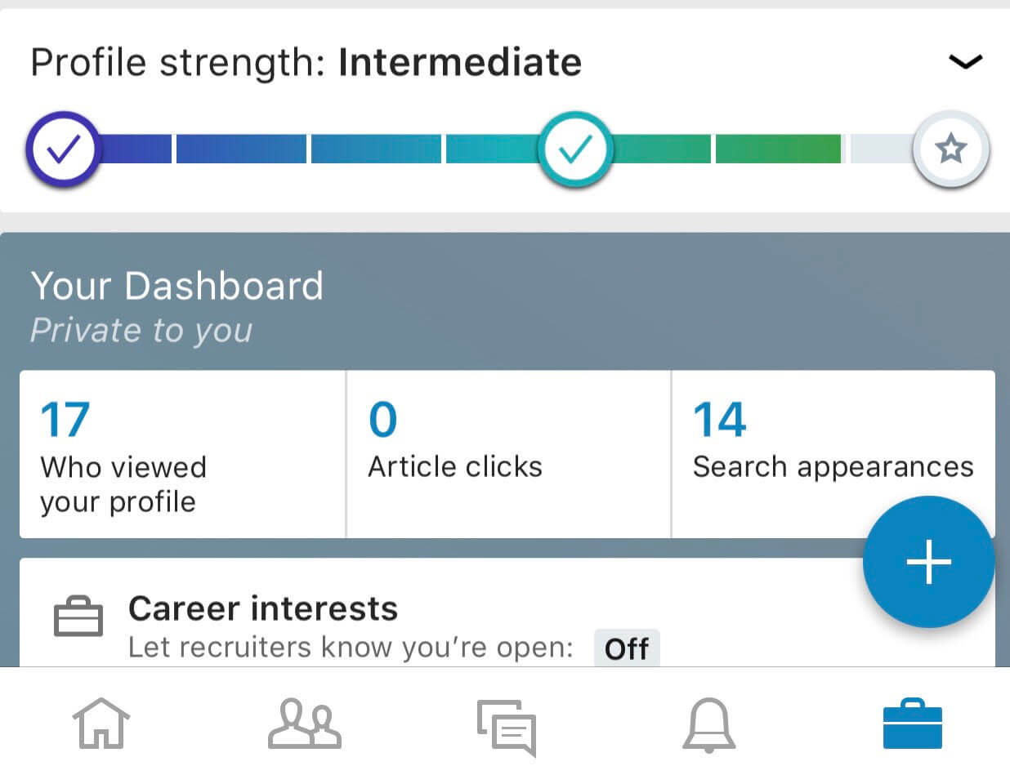Image resolution: width=1010 pixels, height=775 pixels.
Task: Tap the blue Jobs briefcase icon
Action: coord(913,724)
